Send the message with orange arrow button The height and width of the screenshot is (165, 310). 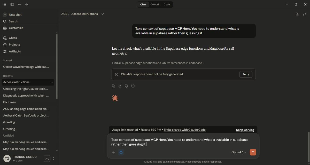pos(253,152)
